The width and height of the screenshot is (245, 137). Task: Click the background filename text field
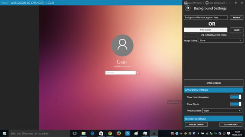pyautogui.click(x=206, y=17)
